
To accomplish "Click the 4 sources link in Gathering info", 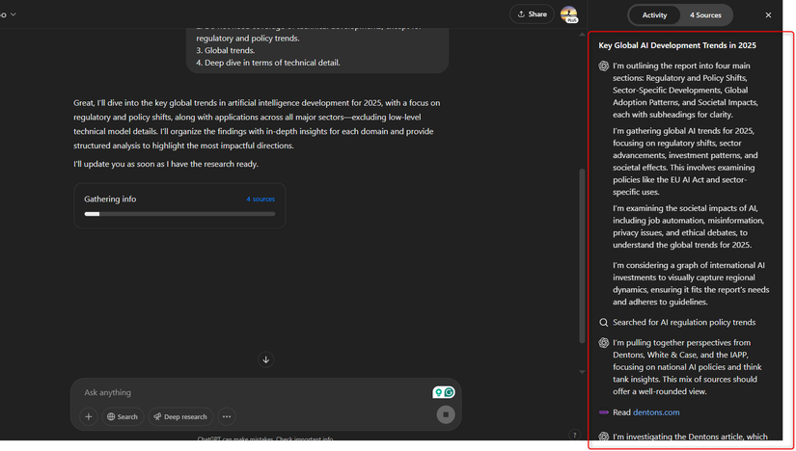I will tap(261, 199).
